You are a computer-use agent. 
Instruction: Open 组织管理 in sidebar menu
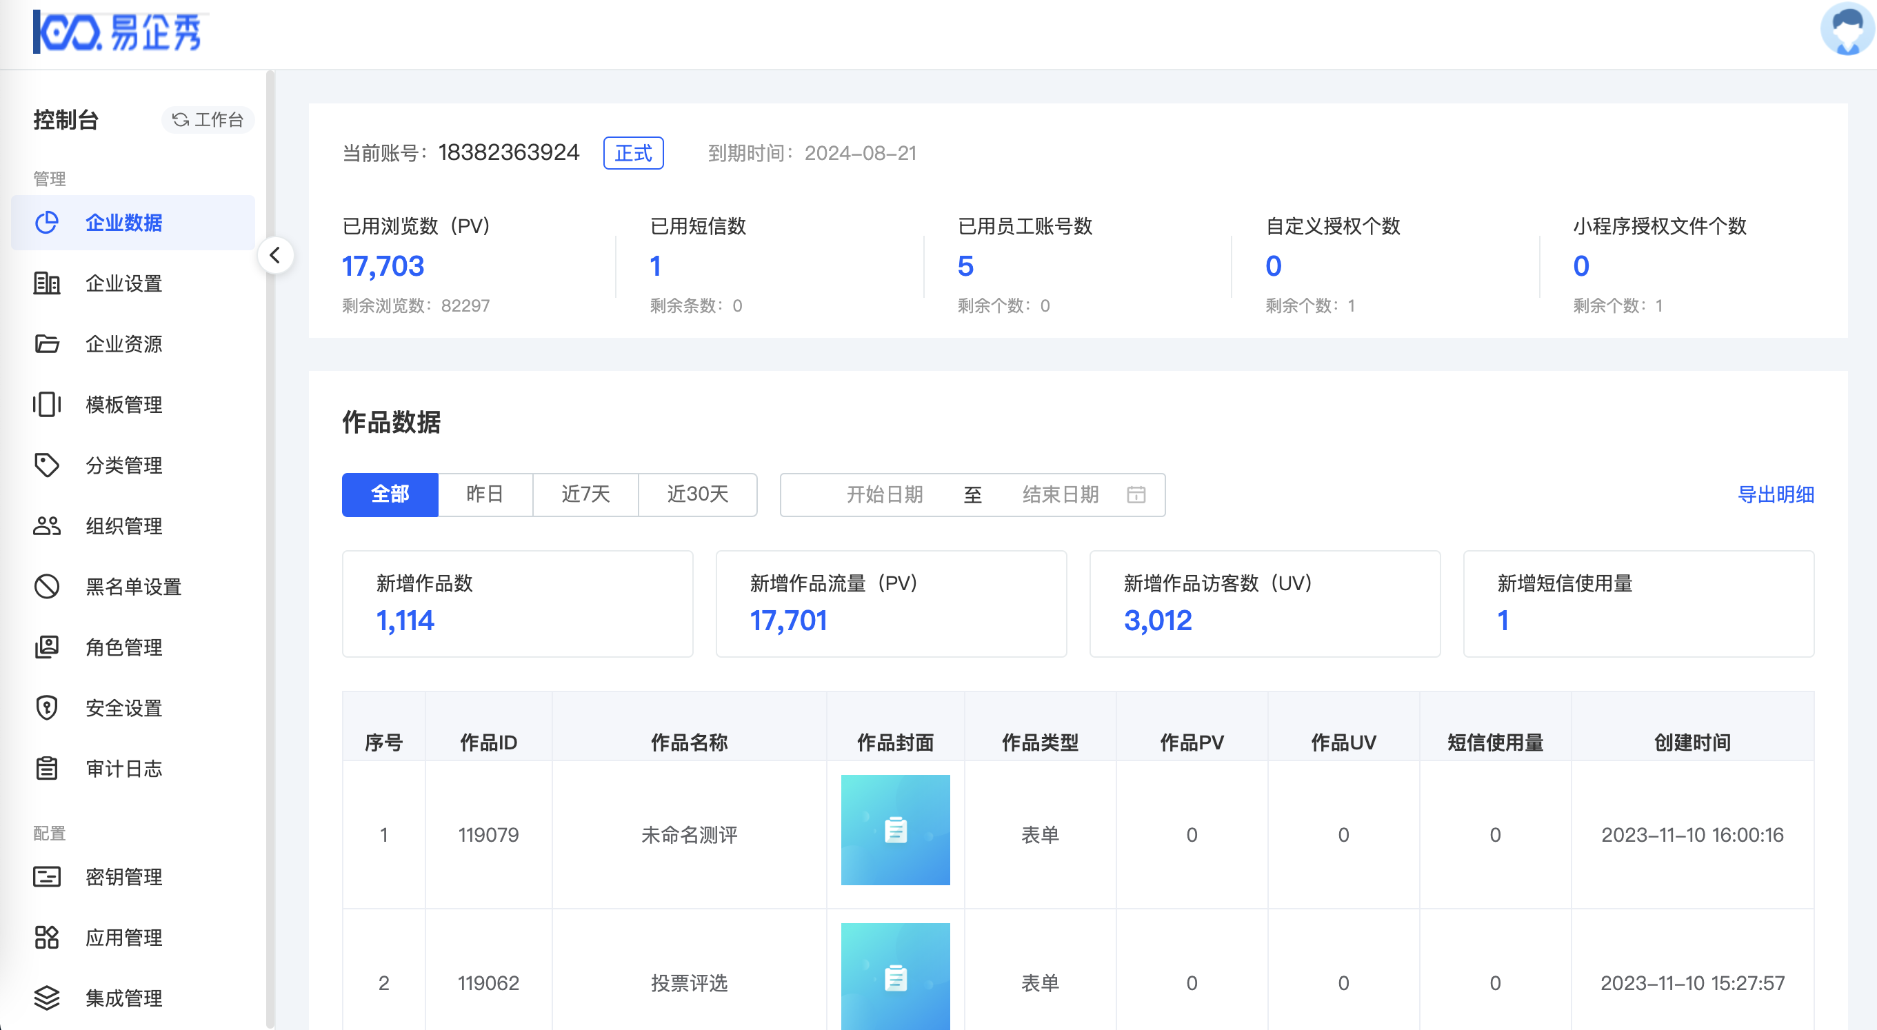(x=123, y=526)
